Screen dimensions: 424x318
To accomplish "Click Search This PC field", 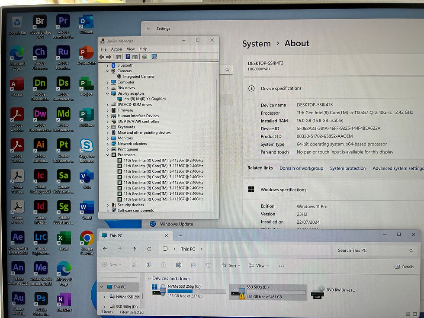I will (376, 251).
